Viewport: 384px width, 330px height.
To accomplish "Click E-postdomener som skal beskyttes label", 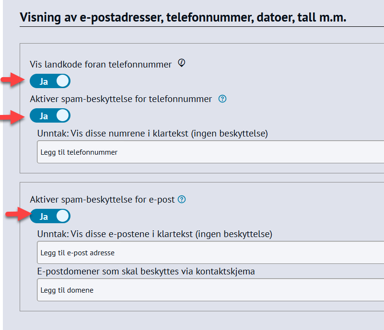I will 146,272.
